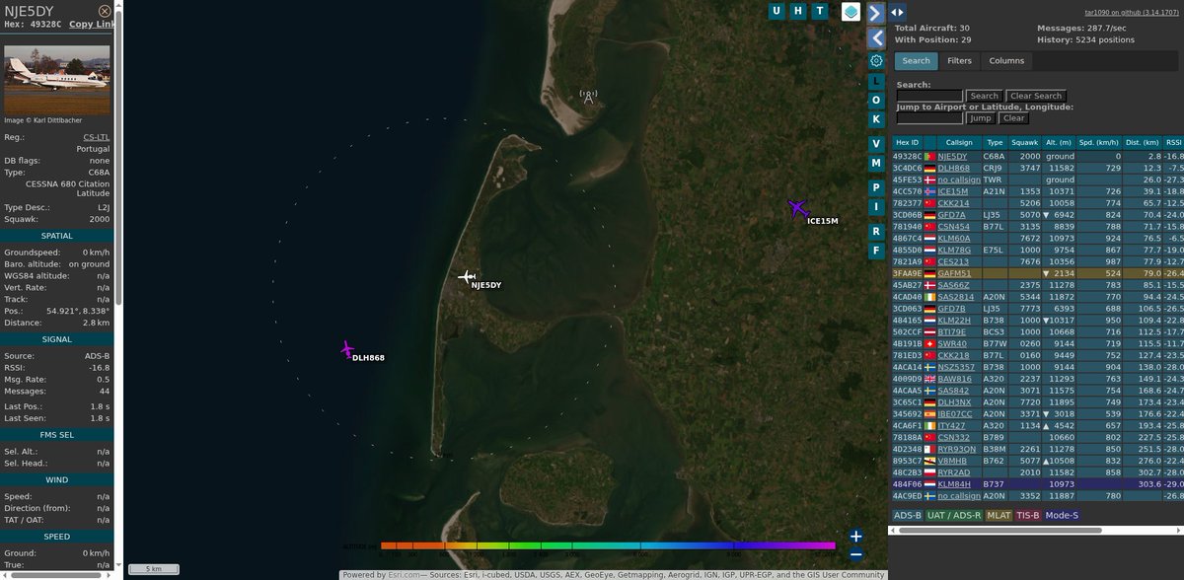This screenshot has width=1184, height=580.
Task: Click the U button on the map toolbar
Action: [x=776, y=11]
